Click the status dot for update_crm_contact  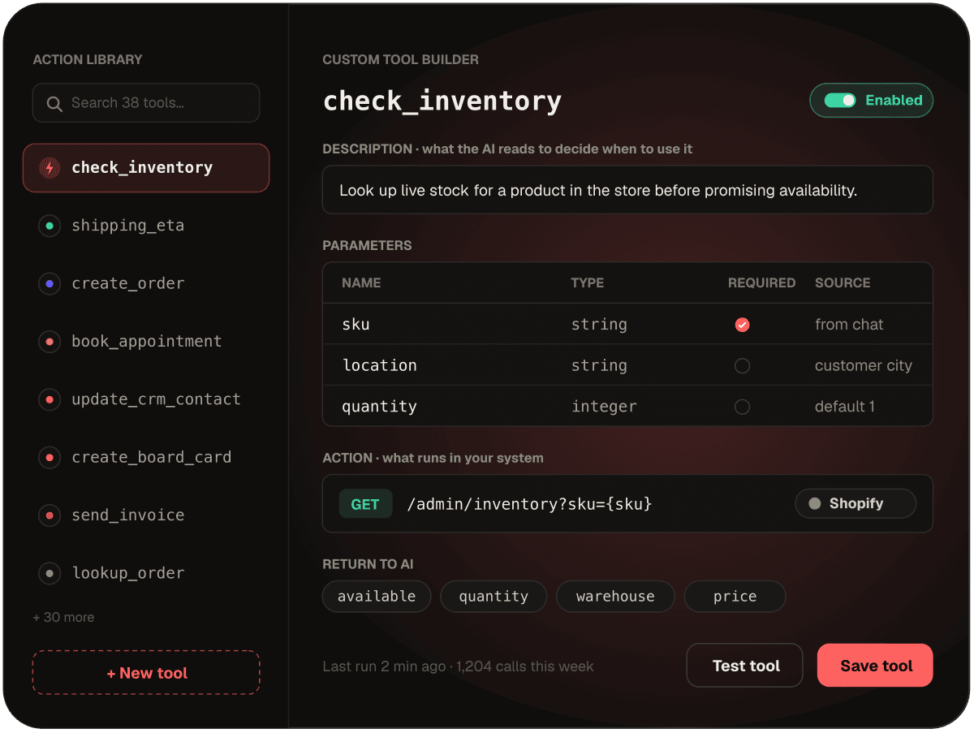pos(50,399)
